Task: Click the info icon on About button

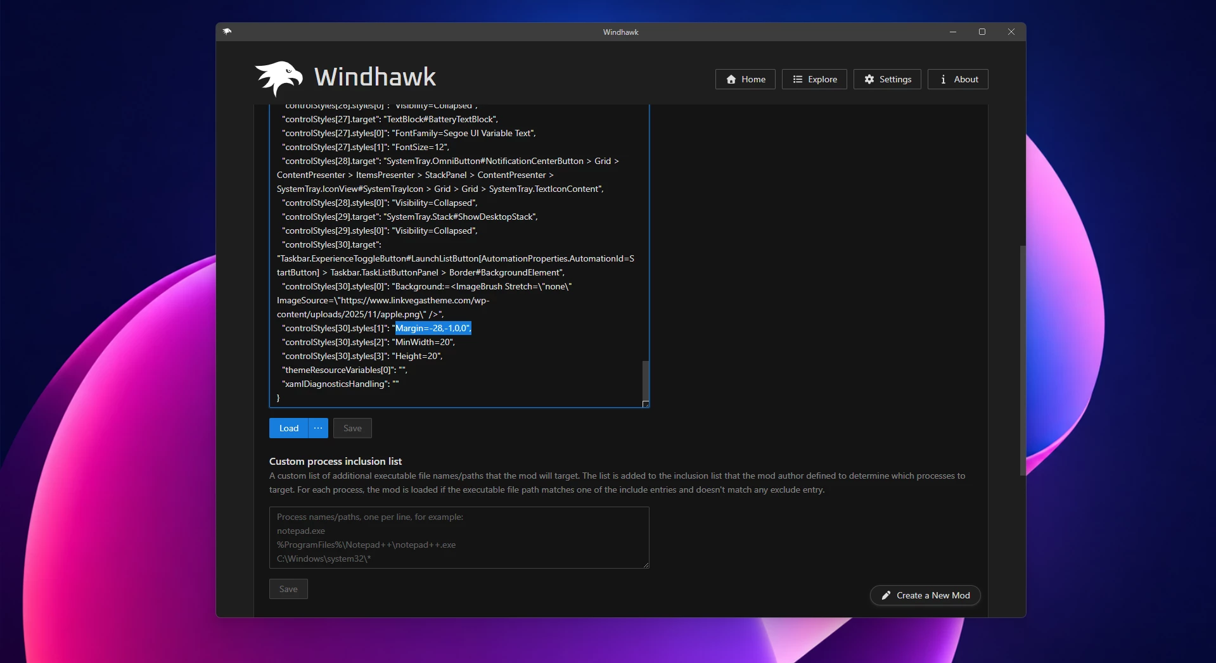Action: tap(944, 79)
